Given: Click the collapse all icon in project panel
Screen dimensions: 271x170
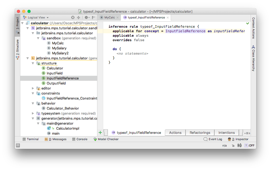Looking at the screenshot, I should point(78,17).
